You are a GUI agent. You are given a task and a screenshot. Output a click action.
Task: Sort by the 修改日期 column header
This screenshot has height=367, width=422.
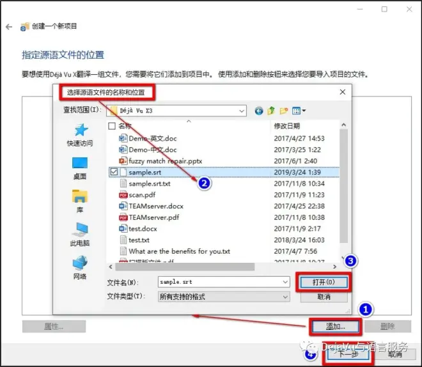pyautogui.click(x=287, y=126)
